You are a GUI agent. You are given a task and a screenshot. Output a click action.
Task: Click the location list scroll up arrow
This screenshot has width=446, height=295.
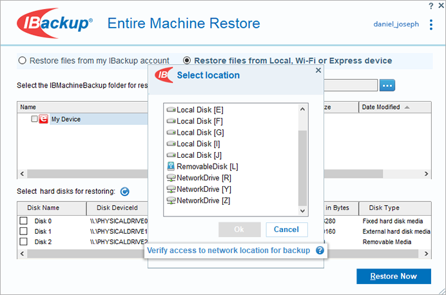point(303,109)
